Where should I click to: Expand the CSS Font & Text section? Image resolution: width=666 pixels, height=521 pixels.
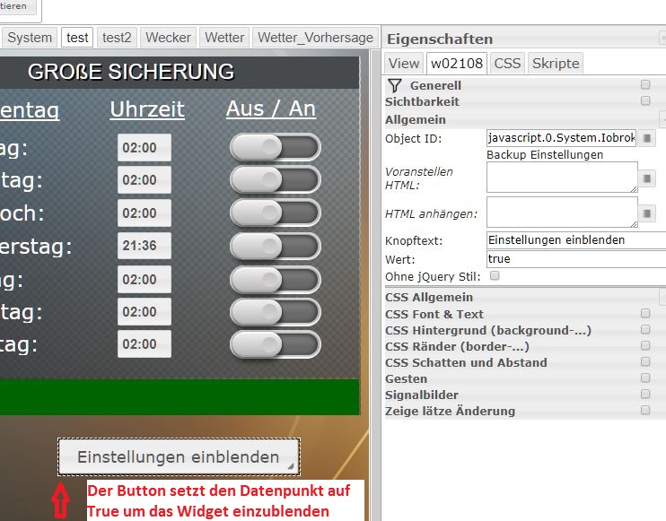pyautogui.click(x=434, y=315)
